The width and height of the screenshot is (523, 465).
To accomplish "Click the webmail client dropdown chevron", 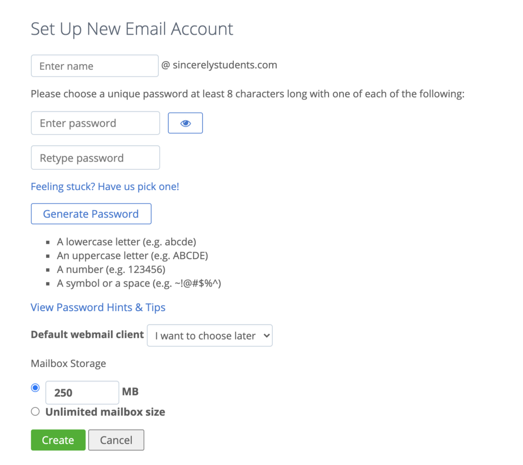I will pos(267,335).
